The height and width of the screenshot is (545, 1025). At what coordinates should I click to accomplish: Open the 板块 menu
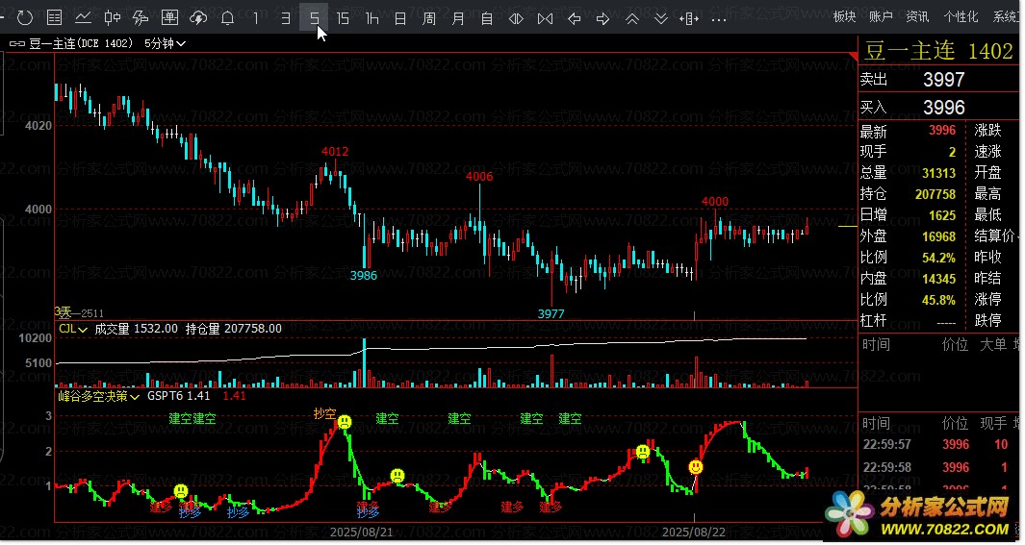tap(844, 17)
